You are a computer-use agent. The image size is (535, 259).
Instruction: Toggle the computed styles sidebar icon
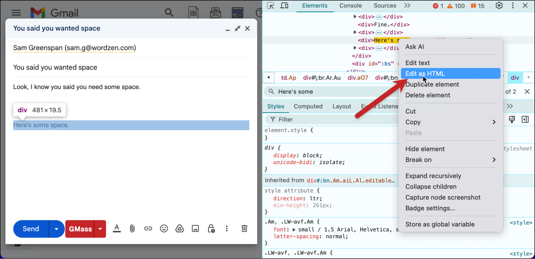(x=525, y=119)
